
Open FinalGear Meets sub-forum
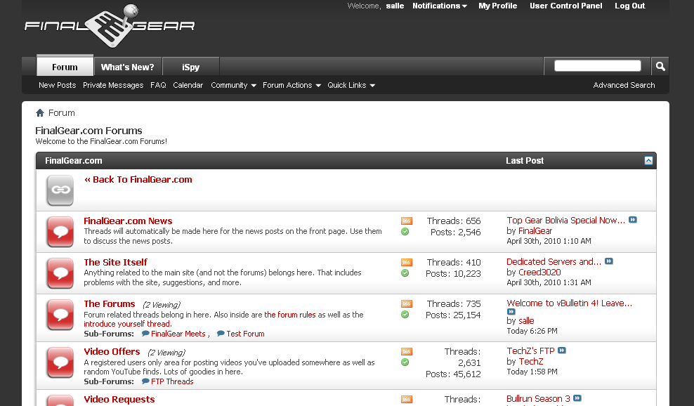(x=178, y=334)
